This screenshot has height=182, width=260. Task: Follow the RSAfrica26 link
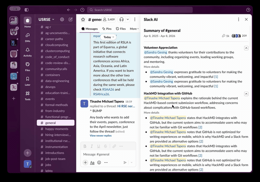pyautogui.click(x=101, y=94)
